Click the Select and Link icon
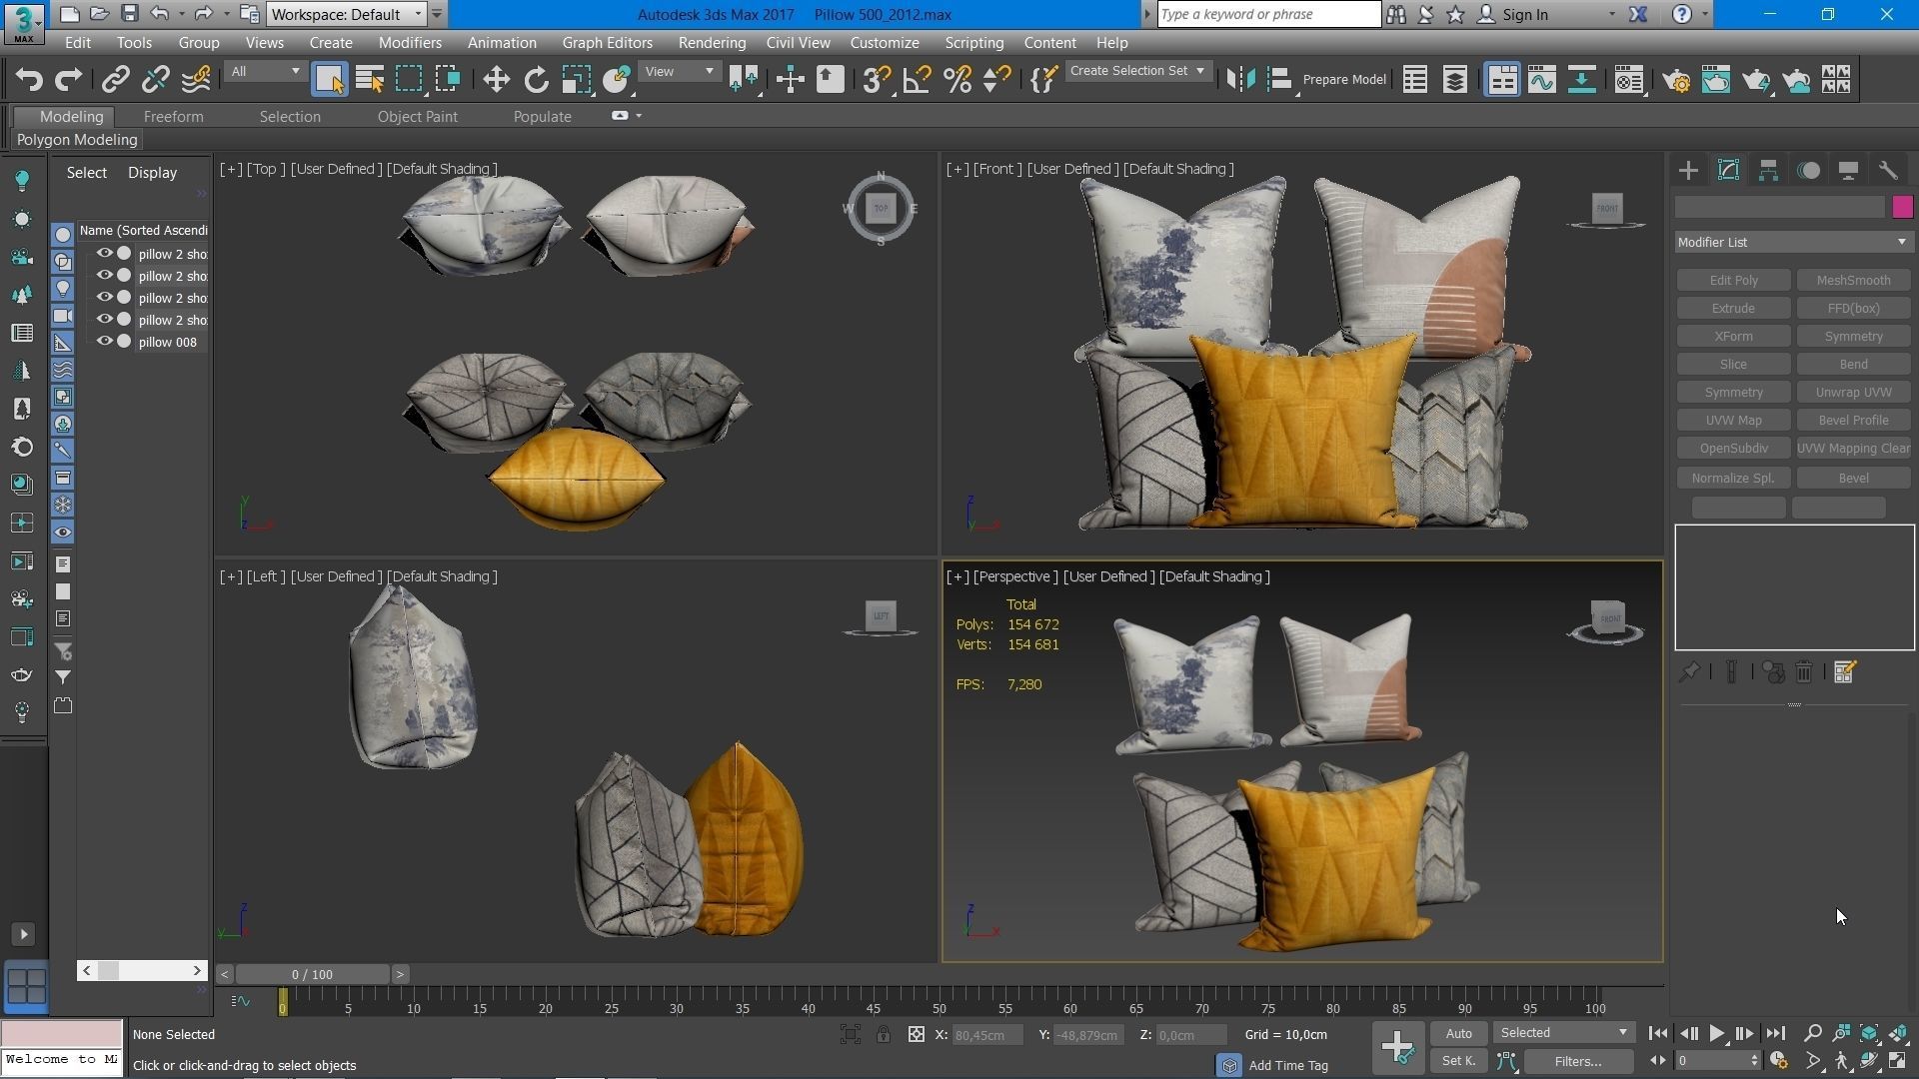1919x1079 pixels. coord(115,80)
